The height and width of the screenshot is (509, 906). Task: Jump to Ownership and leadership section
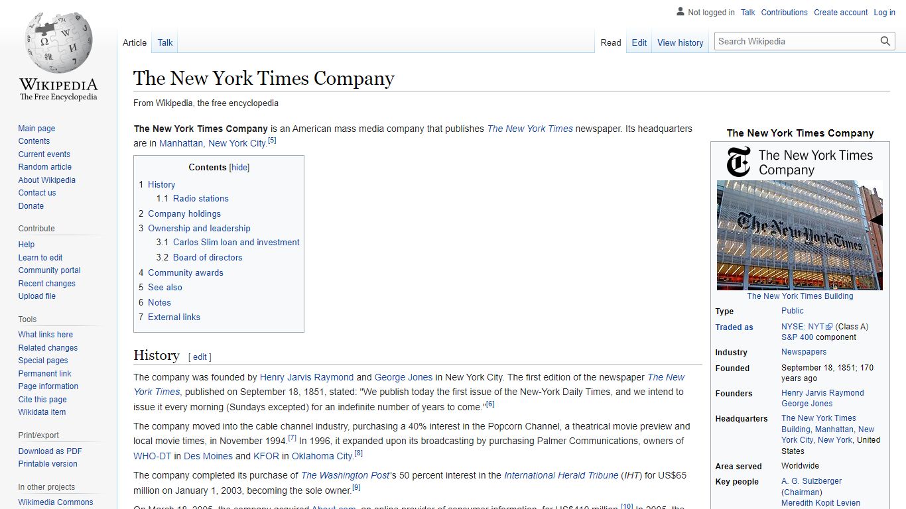[199, 229]
